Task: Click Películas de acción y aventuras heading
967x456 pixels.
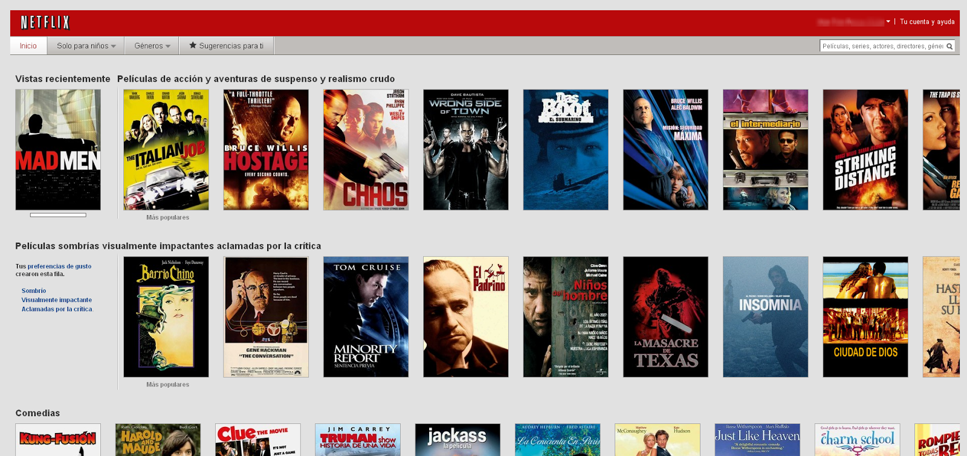Action: 256,79
